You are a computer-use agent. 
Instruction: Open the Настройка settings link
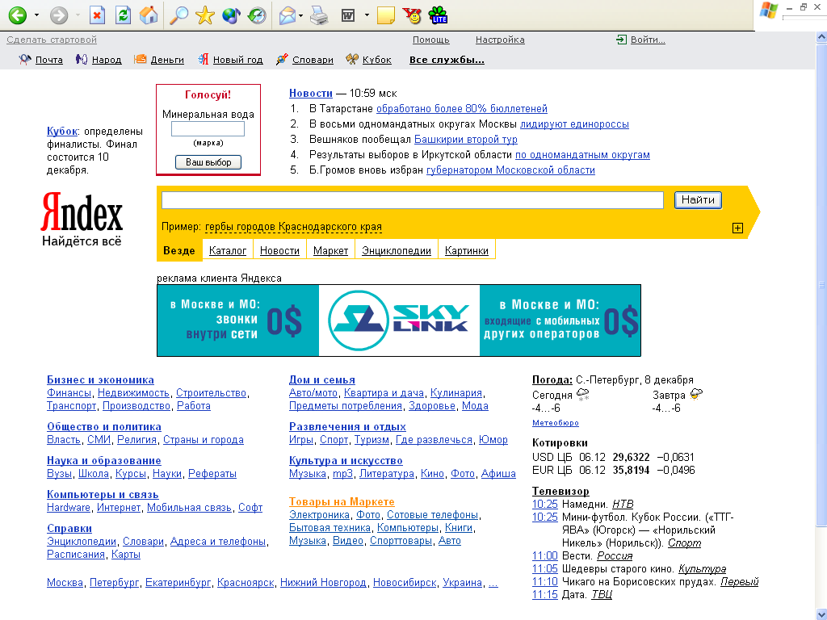tap(500, 40)
